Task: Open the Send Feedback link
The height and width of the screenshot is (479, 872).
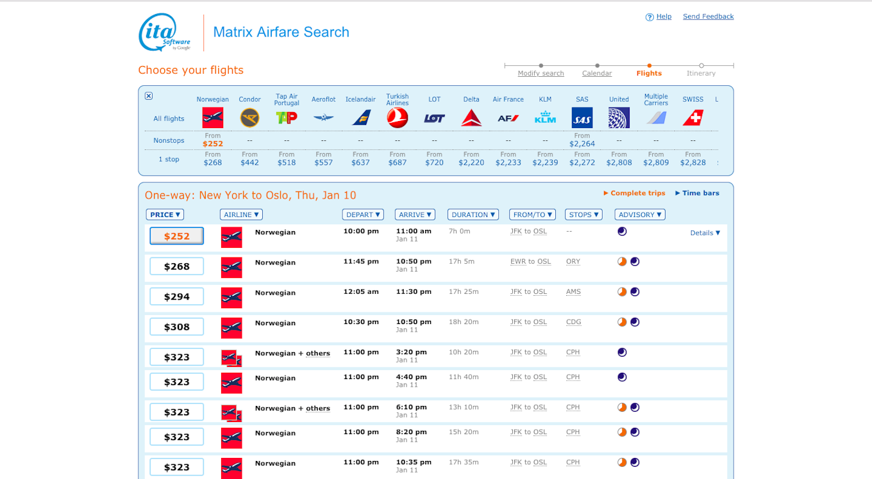Action: [x=708, y=17]
